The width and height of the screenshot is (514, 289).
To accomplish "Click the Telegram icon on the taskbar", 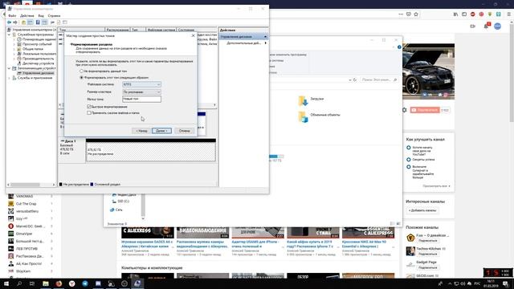I will click(85, 283).
